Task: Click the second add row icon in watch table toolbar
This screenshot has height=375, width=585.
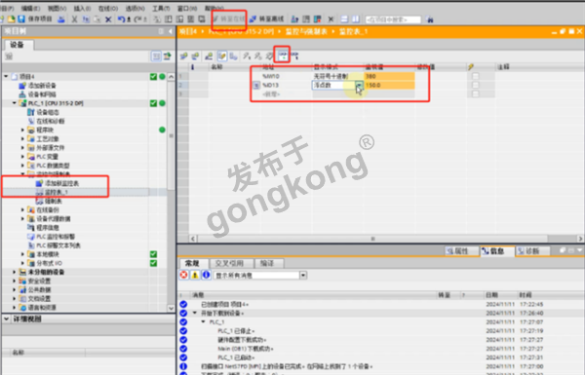Action: click(x=195, y=56)
